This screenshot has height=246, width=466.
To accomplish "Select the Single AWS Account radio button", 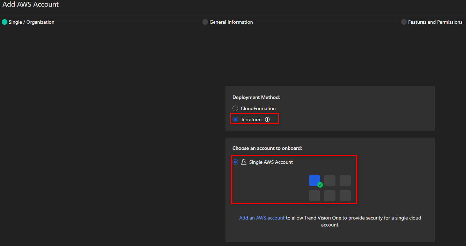I will click(235, 162).
